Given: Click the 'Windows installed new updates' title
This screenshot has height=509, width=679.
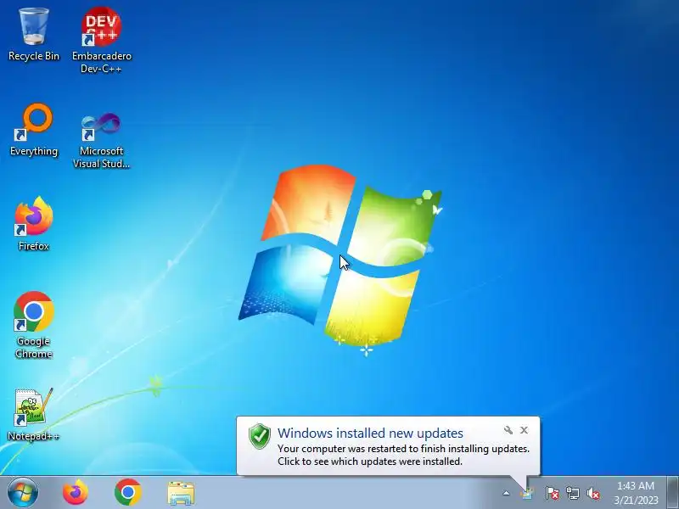Looking at the screenshot, I should (370, 433).
